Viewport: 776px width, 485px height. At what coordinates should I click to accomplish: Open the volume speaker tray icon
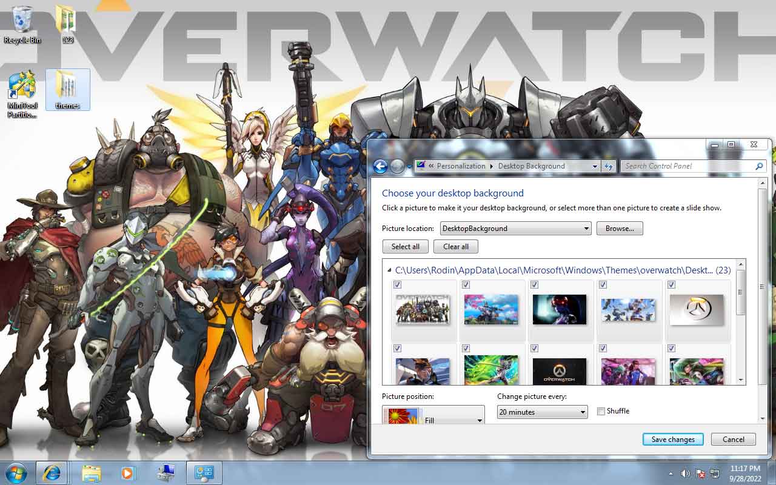click(686, 473)
